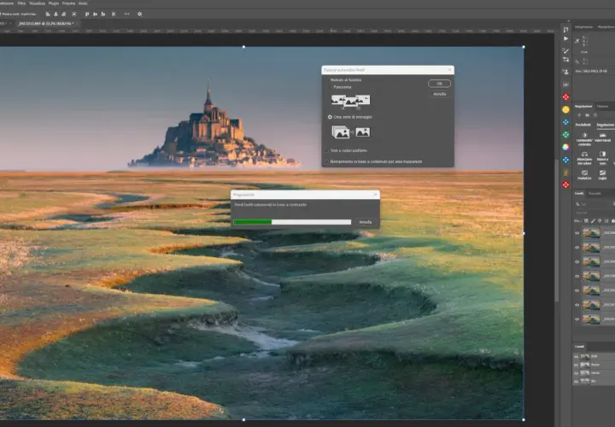Image resolution: width=615 pixels, height=427 pixels.
Task: Enable Toni e colori uniformi checkbox
Action: tap(326, 150)
